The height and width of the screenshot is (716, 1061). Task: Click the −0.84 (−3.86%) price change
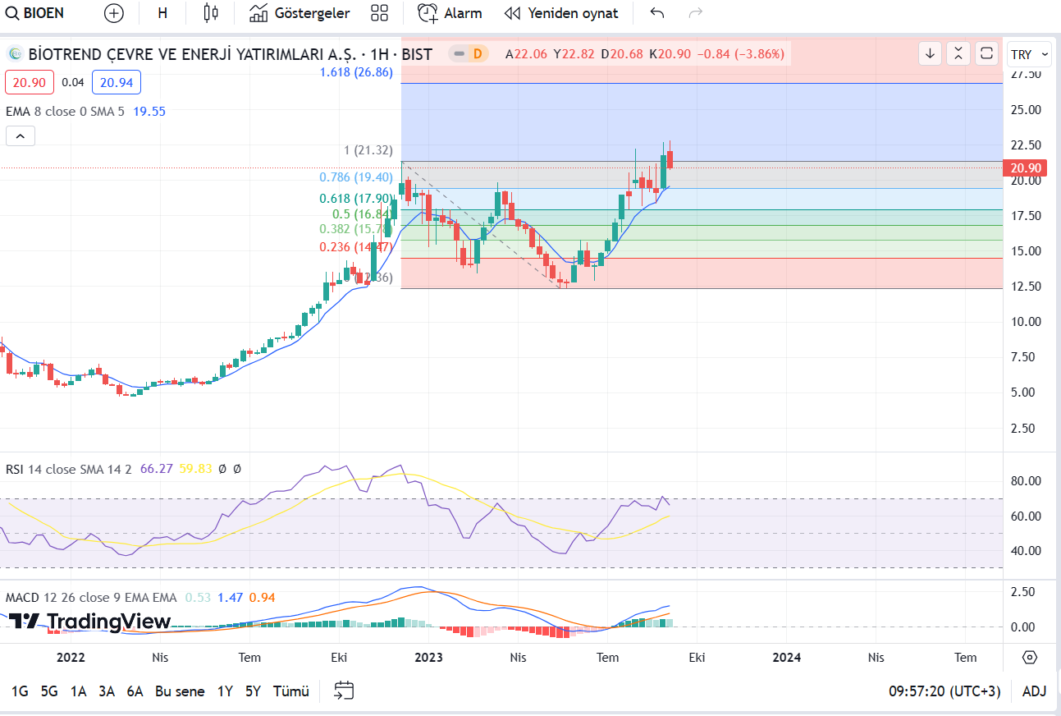point(740,54)
